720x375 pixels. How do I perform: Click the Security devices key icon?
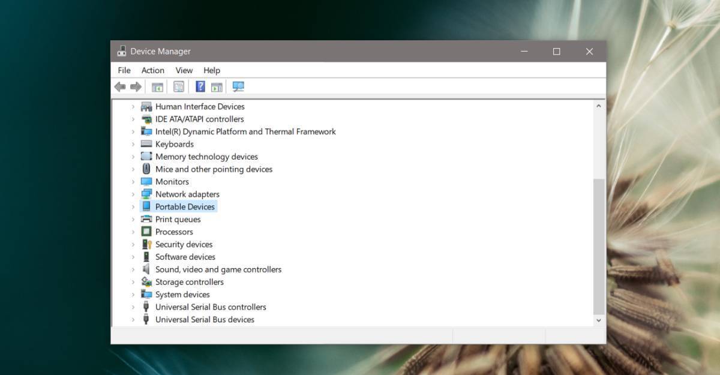[x=146, y=244]
